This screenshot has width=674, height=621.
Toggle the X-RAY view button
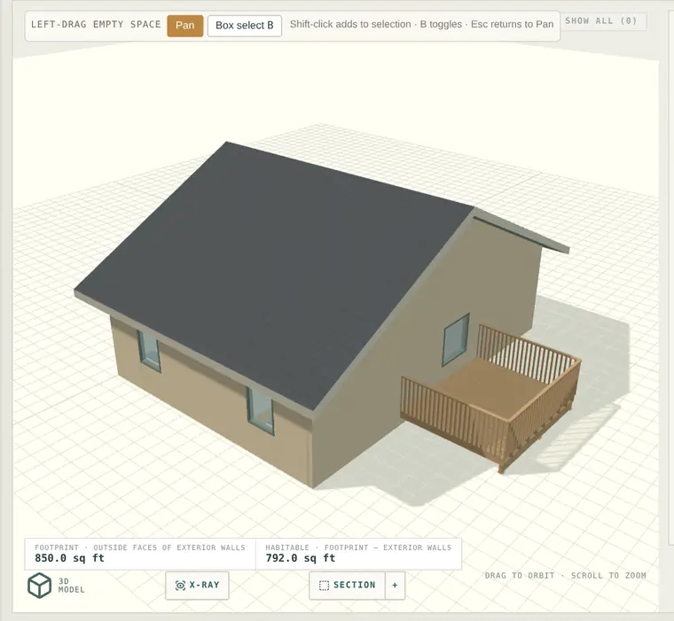(x=197, y=585)
